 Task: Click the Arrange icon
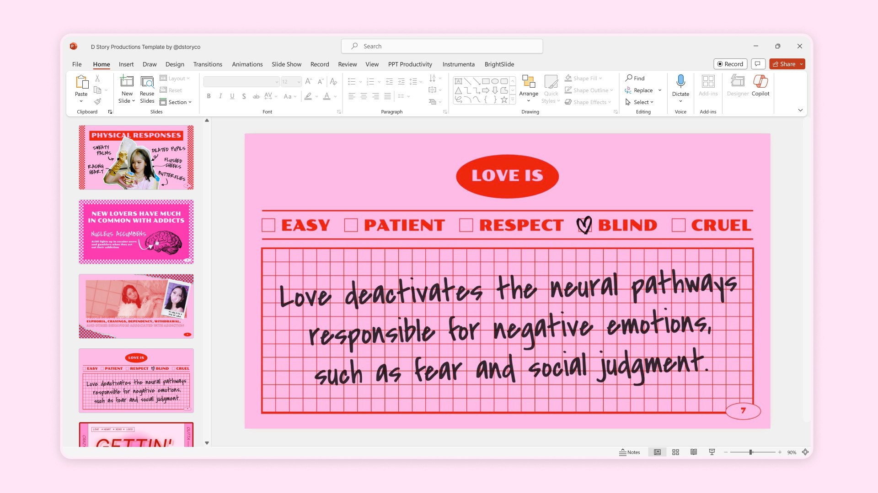pos(529,82)
